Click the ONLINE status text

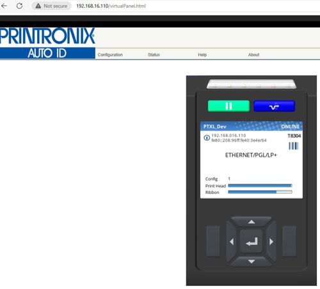(x=290, y=127)
